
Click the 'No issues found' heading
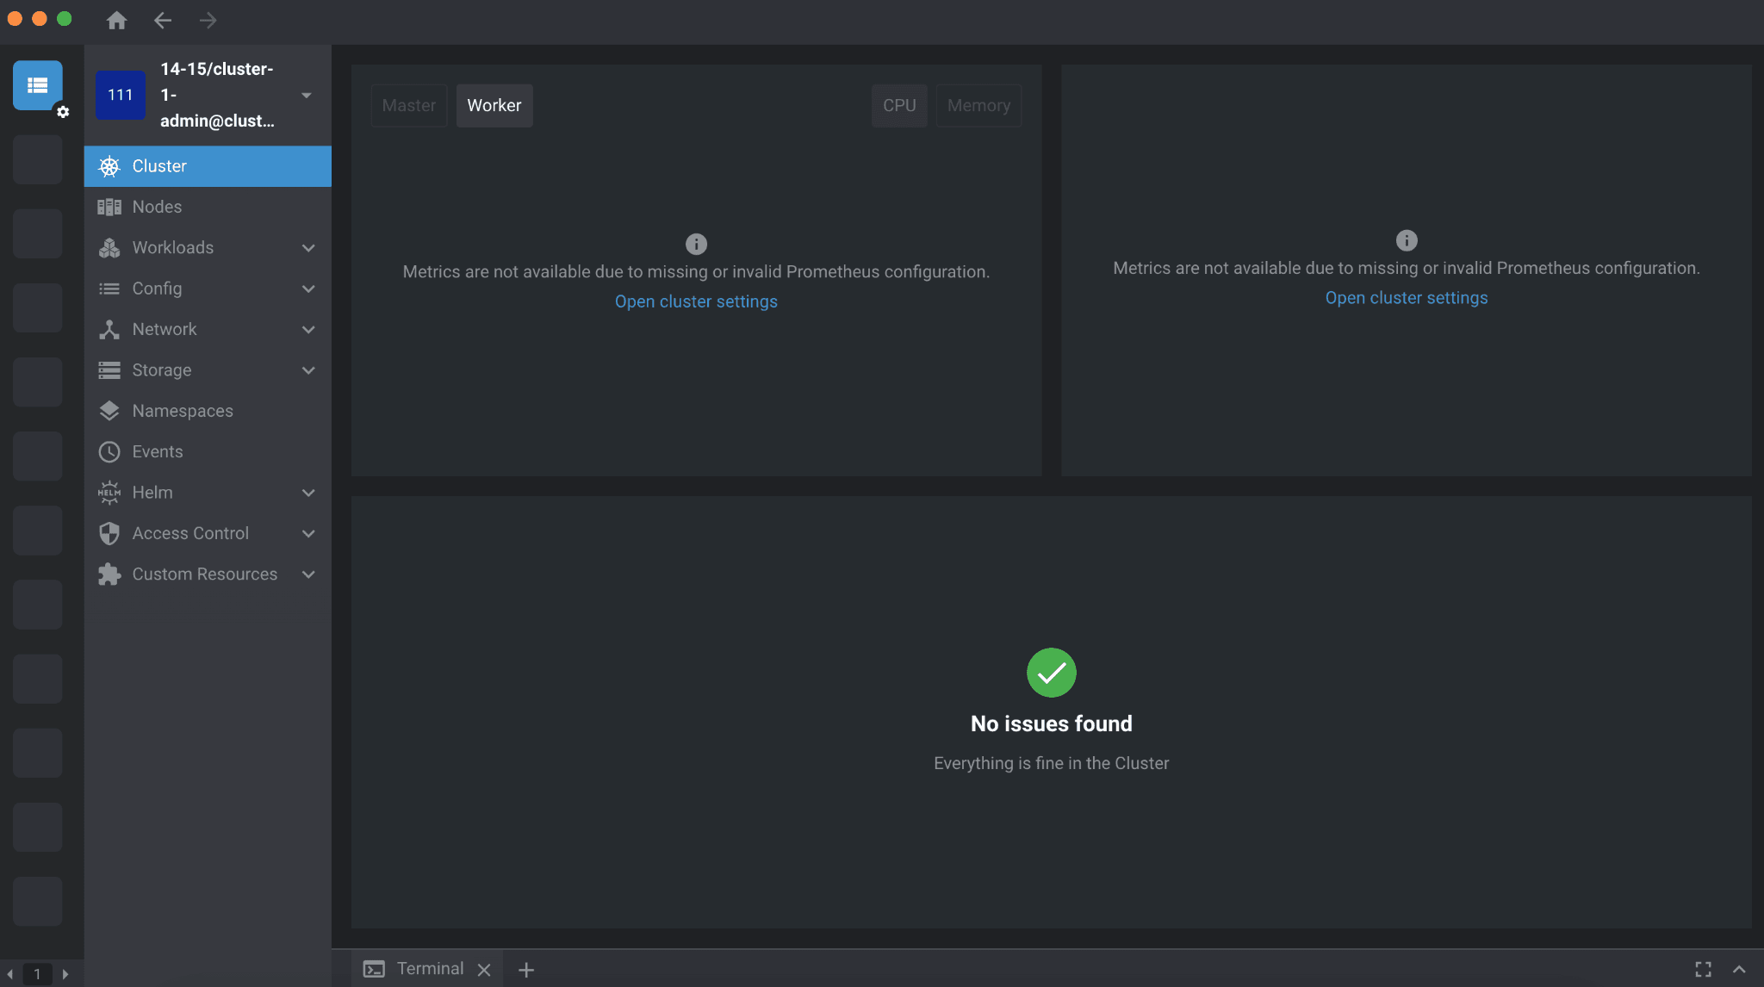pos(1052,724)
